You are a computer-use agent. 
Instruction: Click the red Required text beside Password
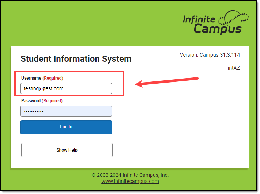[52, 101]
